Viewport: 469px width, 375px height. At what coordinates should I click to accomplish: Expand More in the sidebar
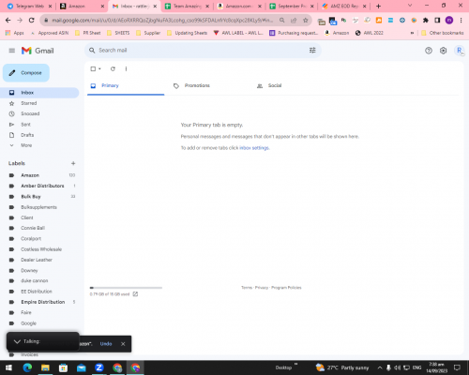click(26, 145)
